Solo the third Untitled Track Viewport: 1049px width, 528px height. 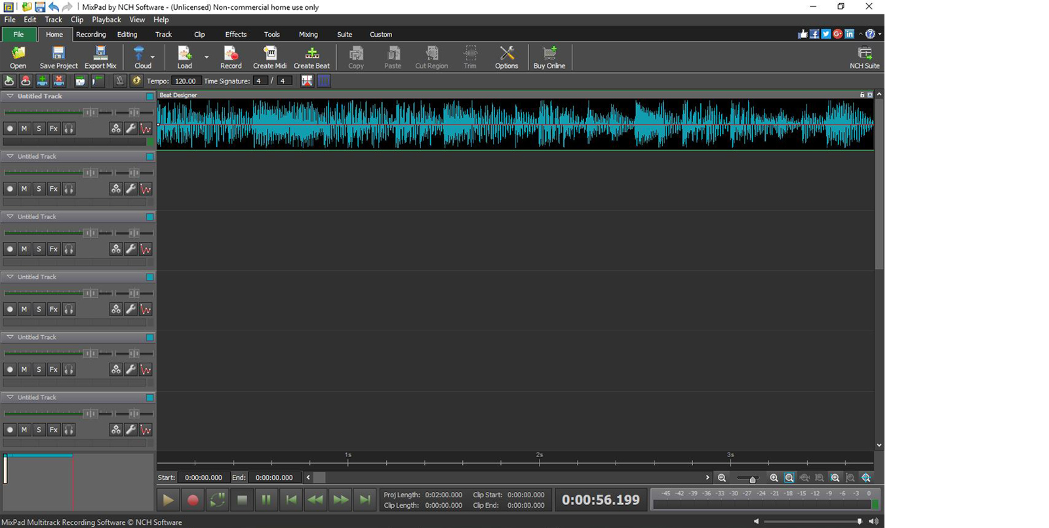coord(39,249)
